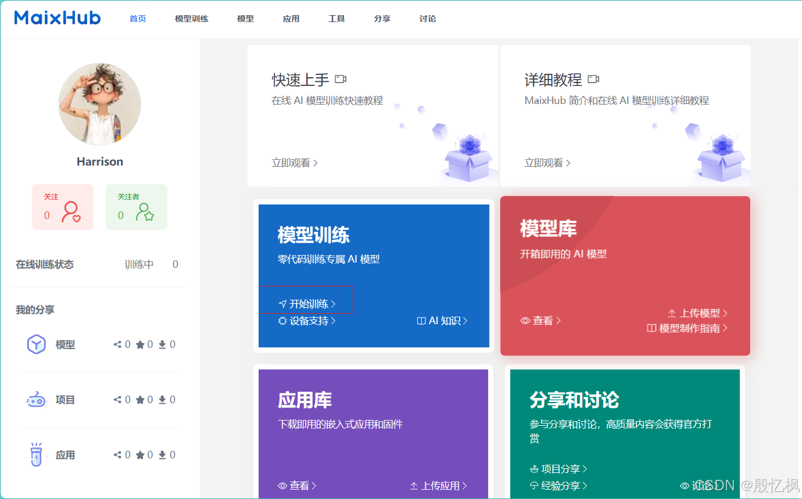The image size is (802, 499).
Task: Click the chip icon beside 设备支持
Action: (282, 321)
